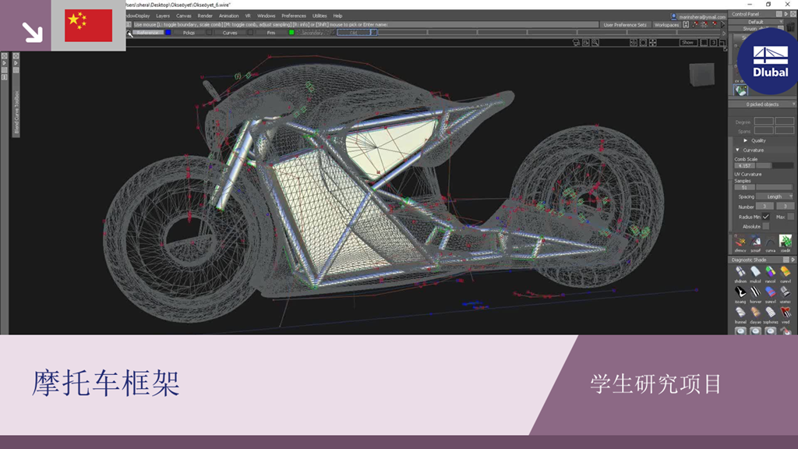Open the Utilities menu

tap(320, 16)
